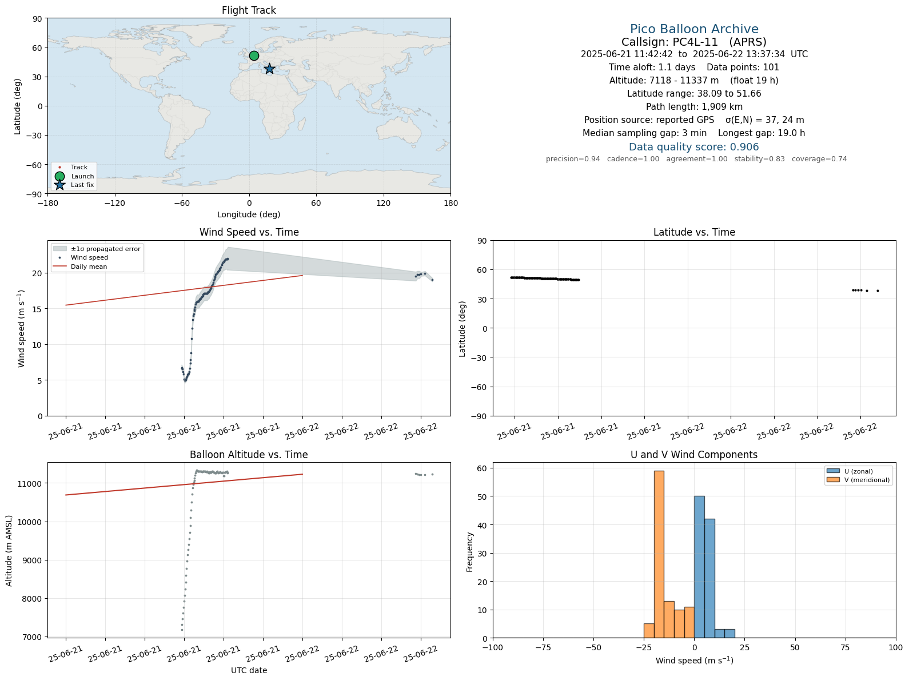Click the 'Altitude: 7118 - 11337 m' line
Screen dimensions: 909x680
point(694,81)
